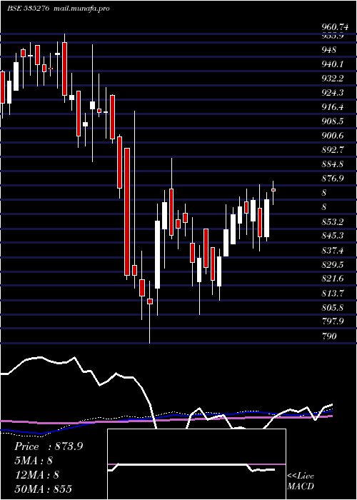The image size is (357, 500).
Task: Click the 797.9 price axis label
Action: point(332,321)
